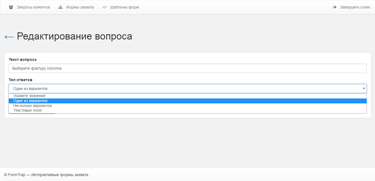Click the Завершить сеанс text link
The height and width of the screenshot is (181, 375).
tap(355, 7)
